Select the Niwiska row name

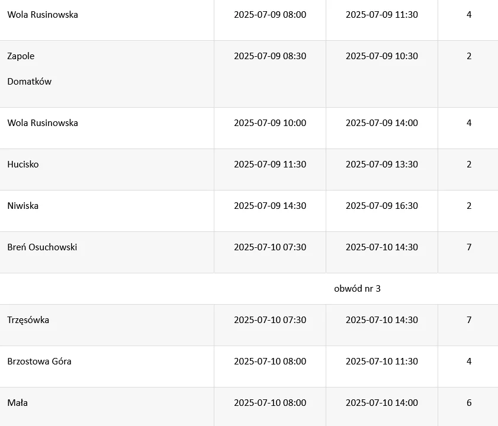coord(23,206)
